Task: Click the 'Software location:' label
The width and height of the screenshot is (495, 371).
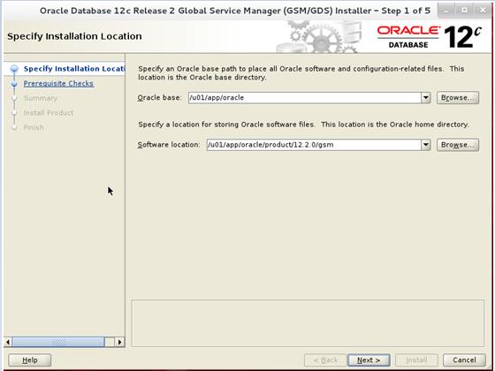Action: (169, 145)
